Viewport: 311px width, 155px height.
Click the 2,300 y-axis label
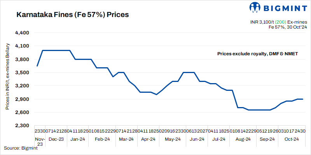coord(23,126)
